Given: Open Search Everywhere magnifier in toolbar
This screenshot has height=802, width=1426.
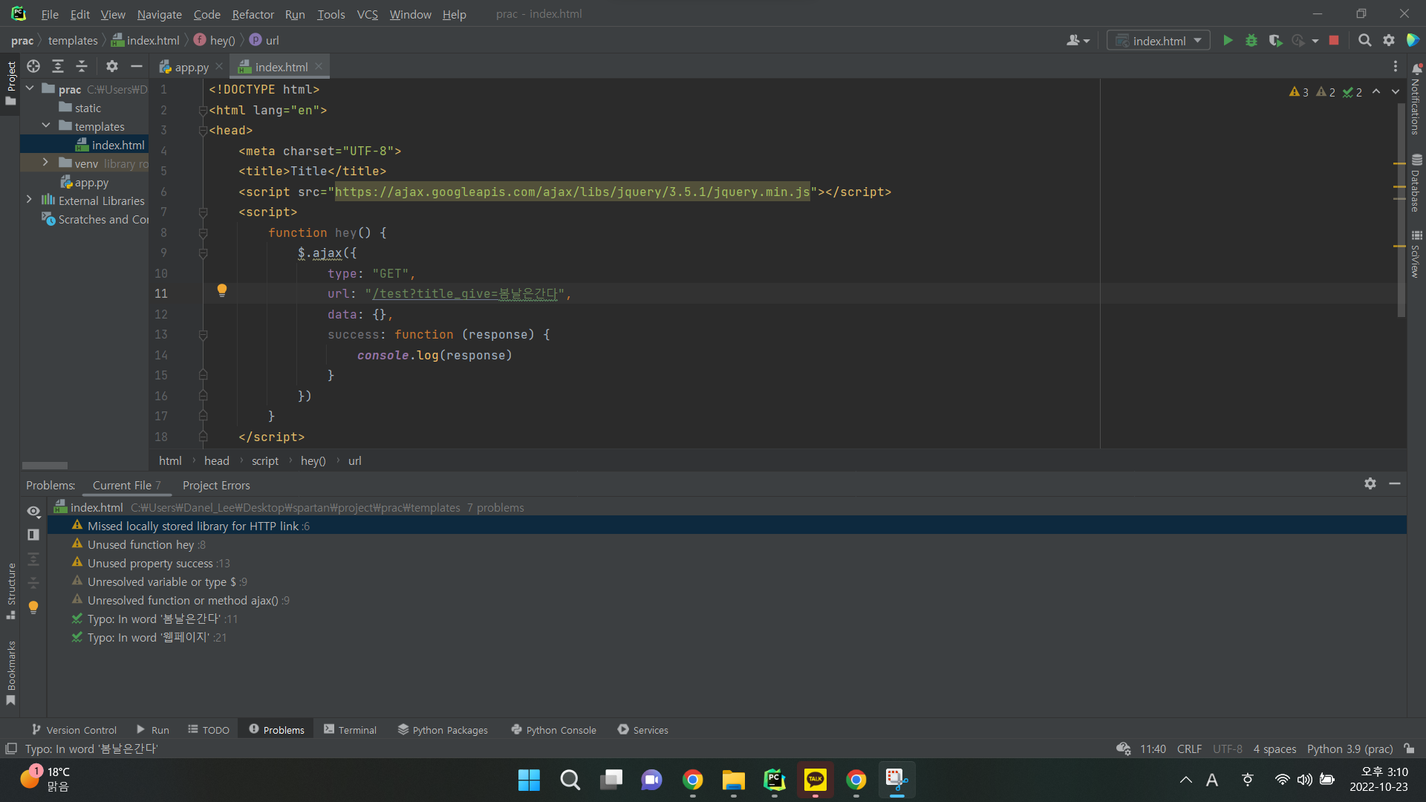Looking at the screenshot, I should coord(1364,41).
